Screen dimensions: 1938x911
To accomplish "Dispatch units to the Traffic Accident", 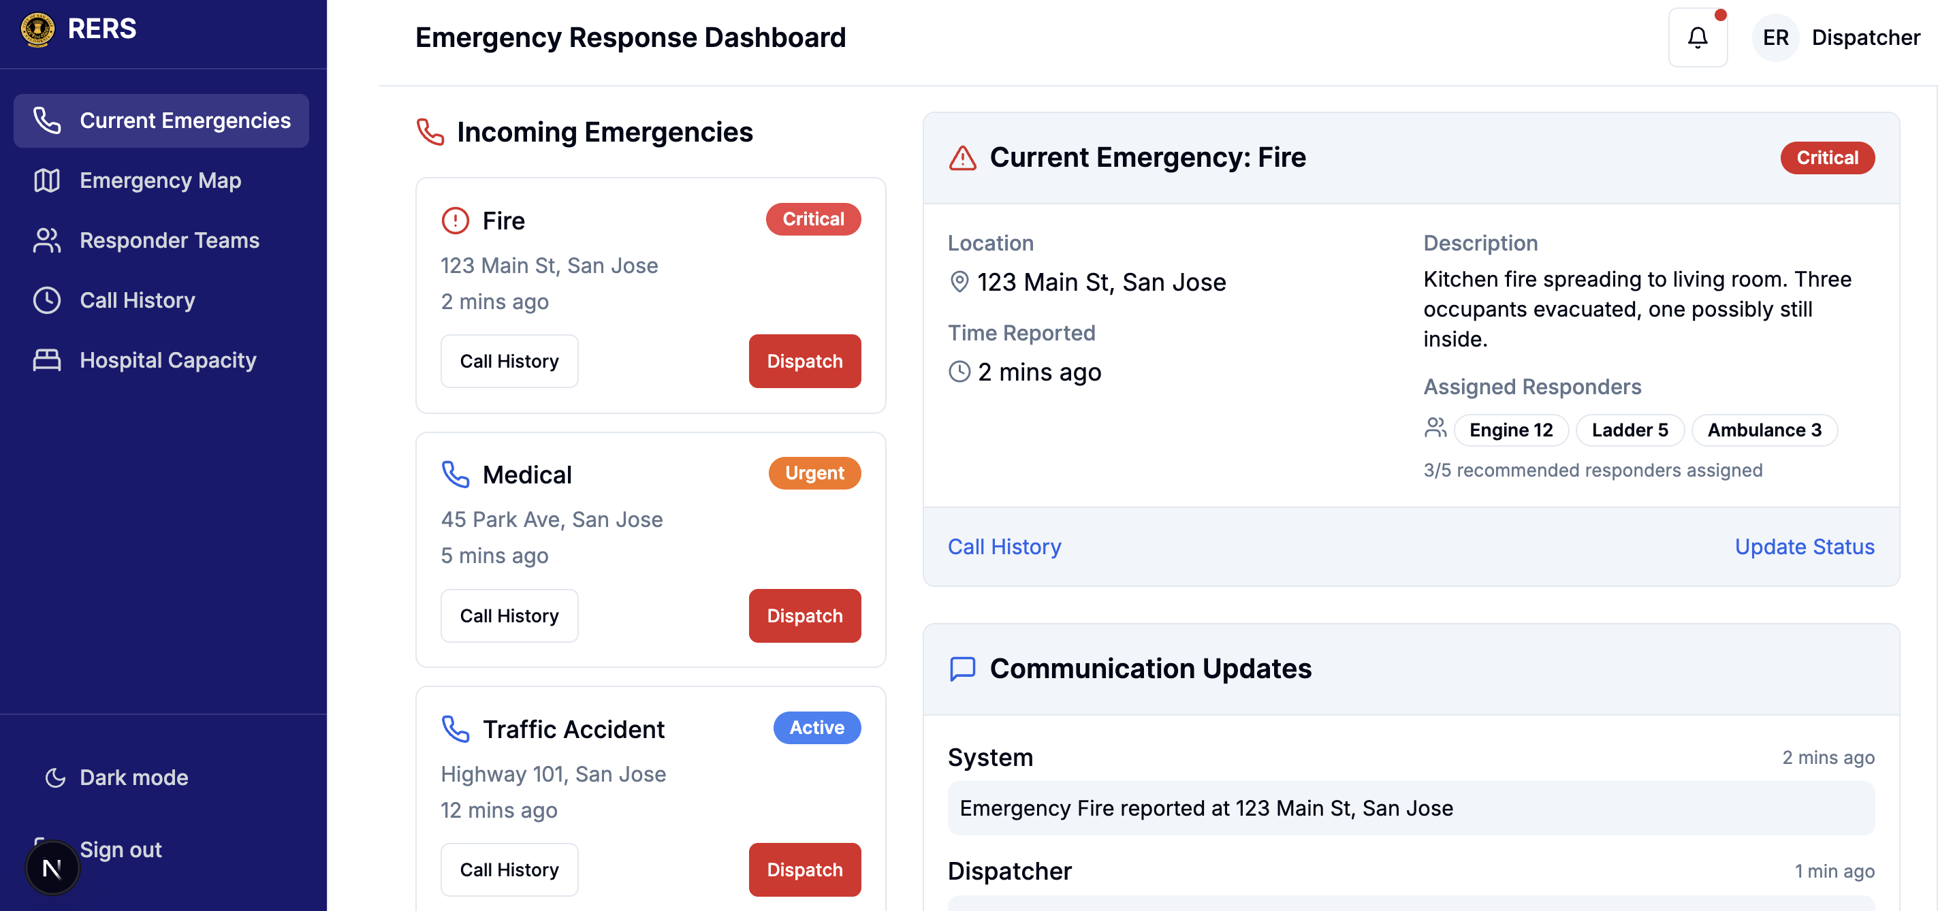I will [804, 869].
